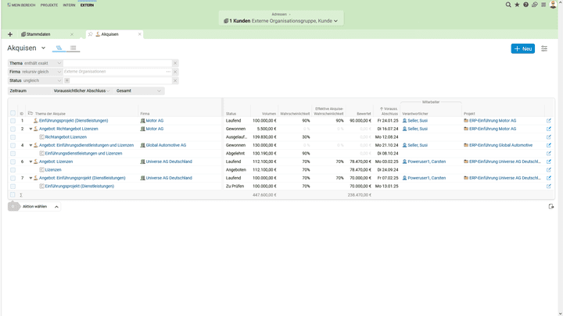This screenshot has width=563, height=316.
Task: Clear the Thema filter with X icon
Action: tap(175, 62)
